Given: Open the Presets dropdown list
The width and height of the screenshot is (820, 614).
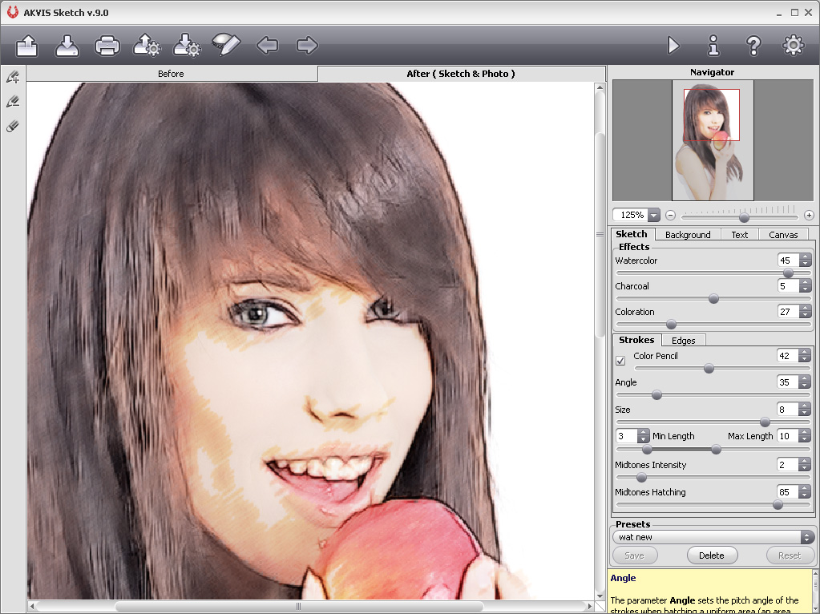Looking at the screenshot, I should pos(806,537).
